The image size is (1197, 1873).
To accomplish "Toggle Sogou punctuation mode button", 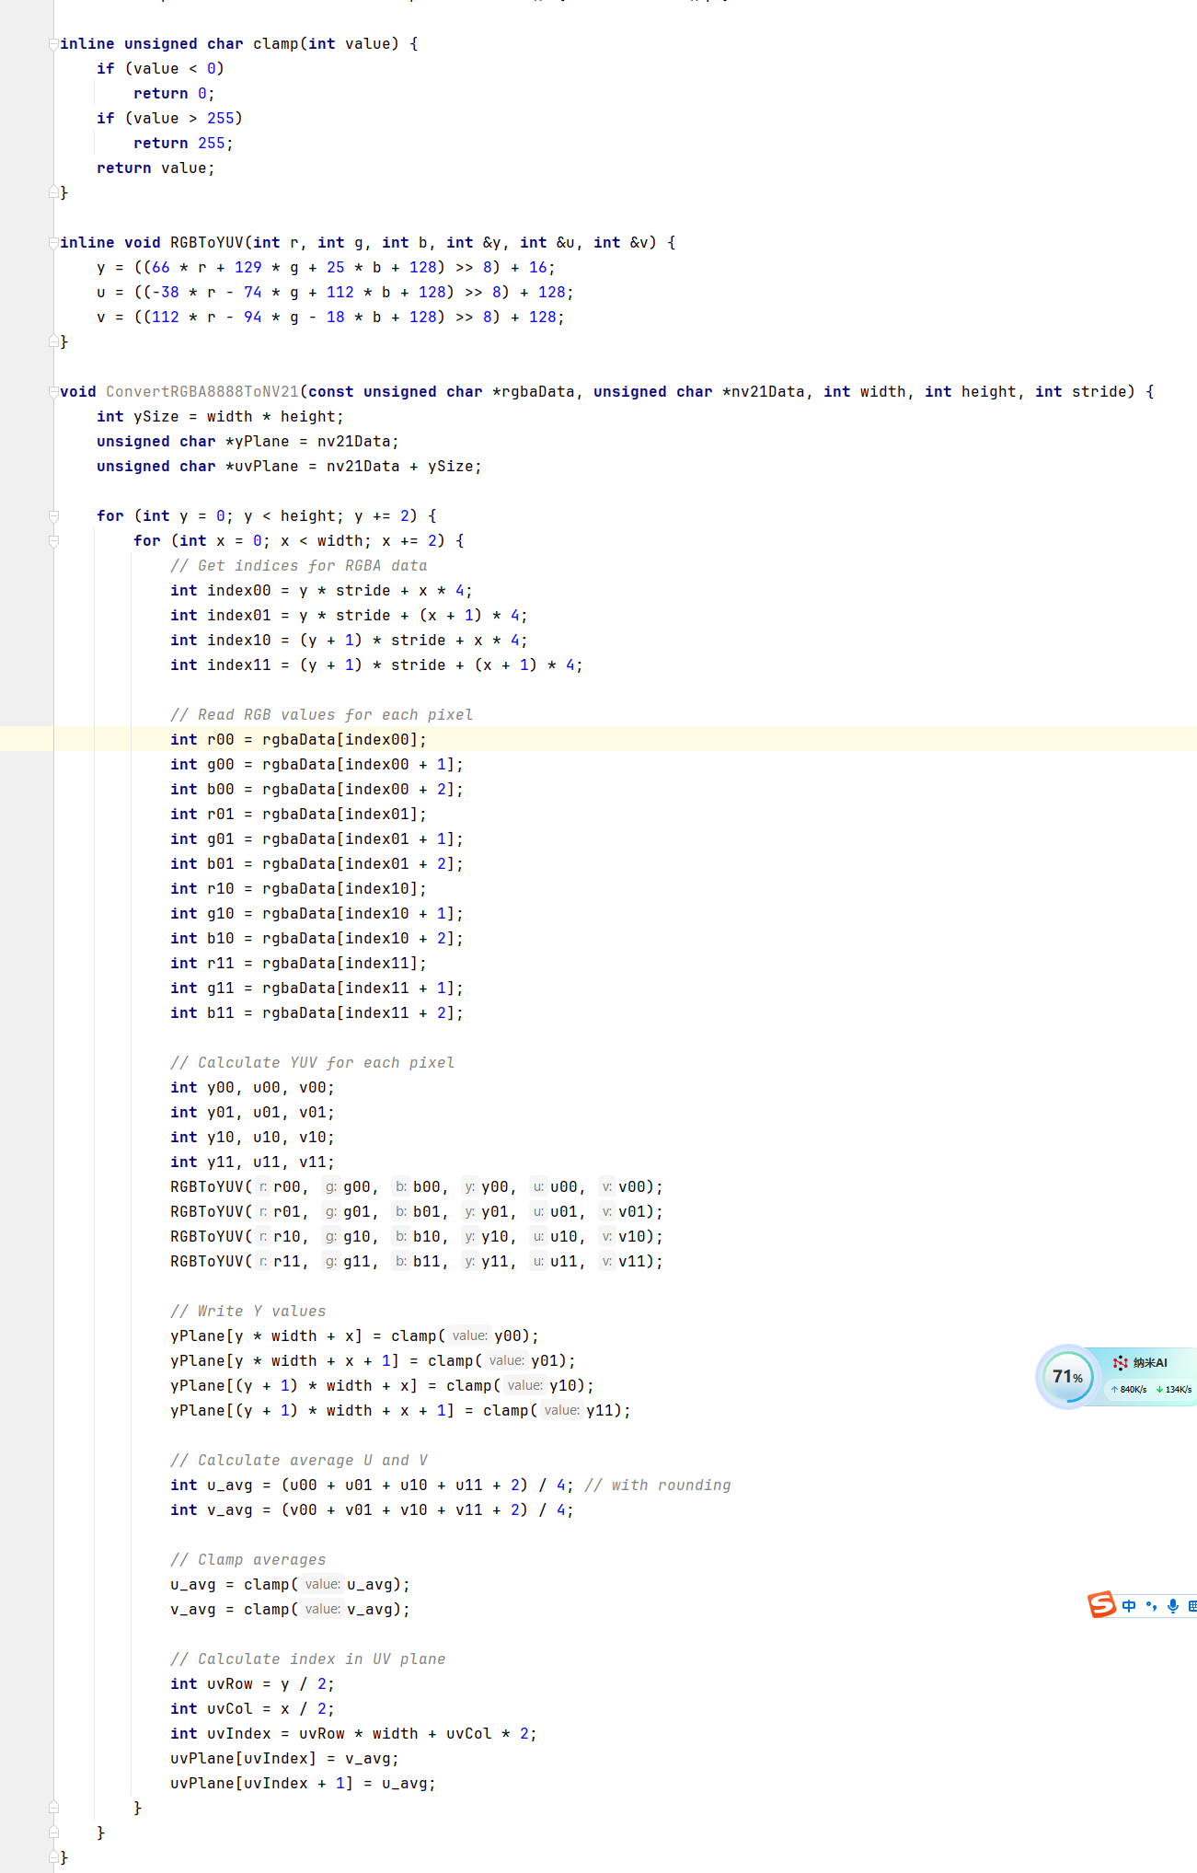I will point(1151,1605).
